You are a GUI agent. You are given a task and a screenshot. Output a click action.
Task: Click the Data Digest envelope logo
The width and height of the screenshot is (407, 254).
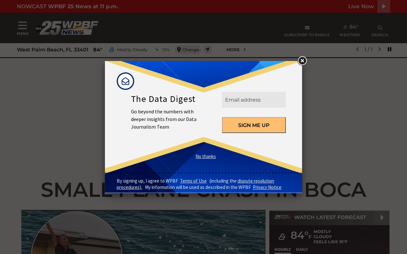point(125,81)
